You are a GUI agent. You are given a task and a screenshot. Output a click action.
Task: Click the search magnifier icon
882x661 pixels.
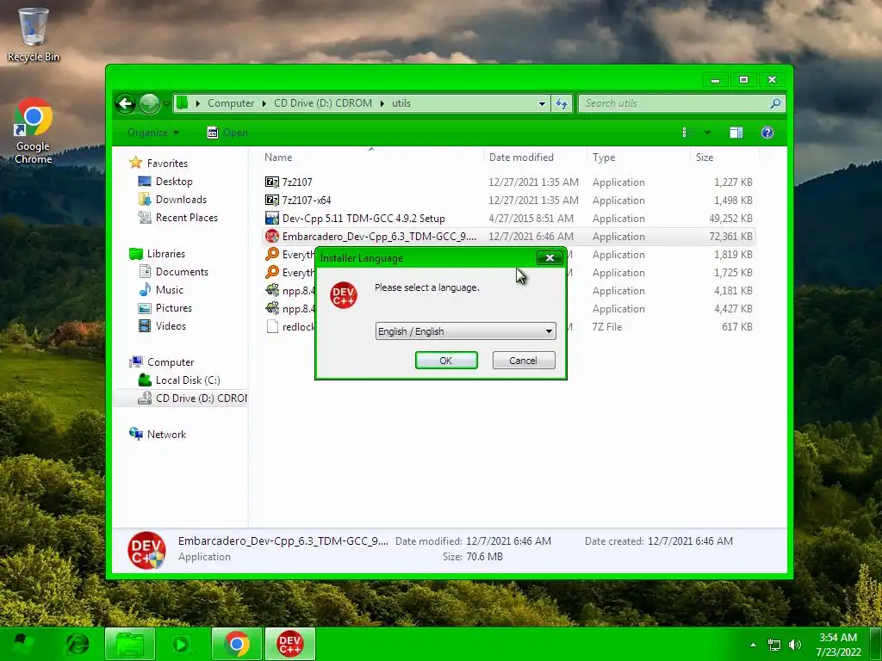(x=776, y=103)
